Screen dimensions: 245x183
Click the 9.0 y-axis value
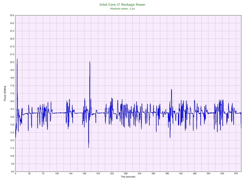point(12,172)
